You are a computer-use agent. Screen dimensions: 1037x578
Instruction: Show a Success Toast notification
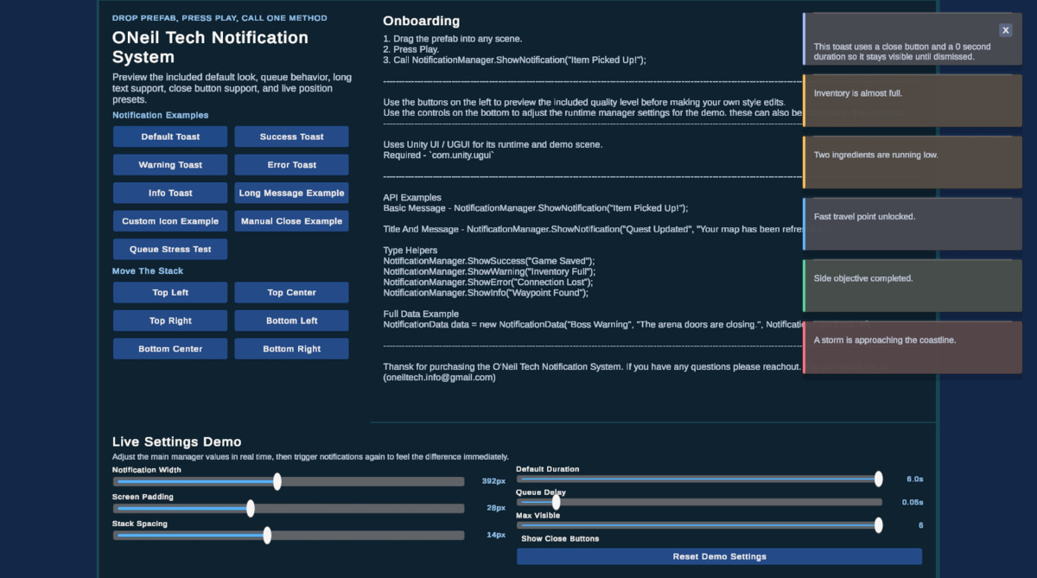pyautogui.click(x=292, y=137)
